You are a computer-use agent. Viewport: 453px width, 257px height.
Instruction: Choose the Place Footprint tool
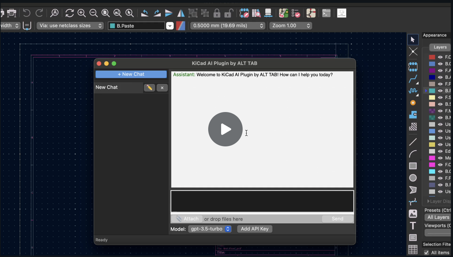coord(413,67)
